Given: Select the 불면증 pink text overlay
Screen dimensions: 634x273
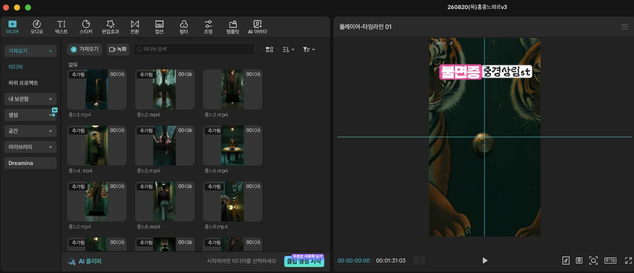Looking at the screenshot, I should [461, 72].
